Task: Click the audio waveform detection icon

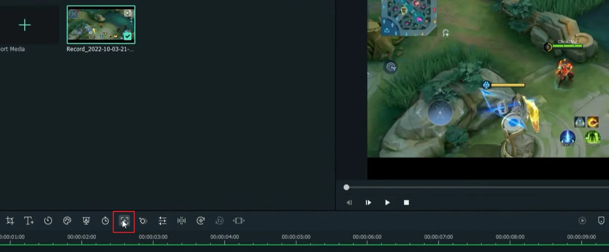Action: [182, 221]
